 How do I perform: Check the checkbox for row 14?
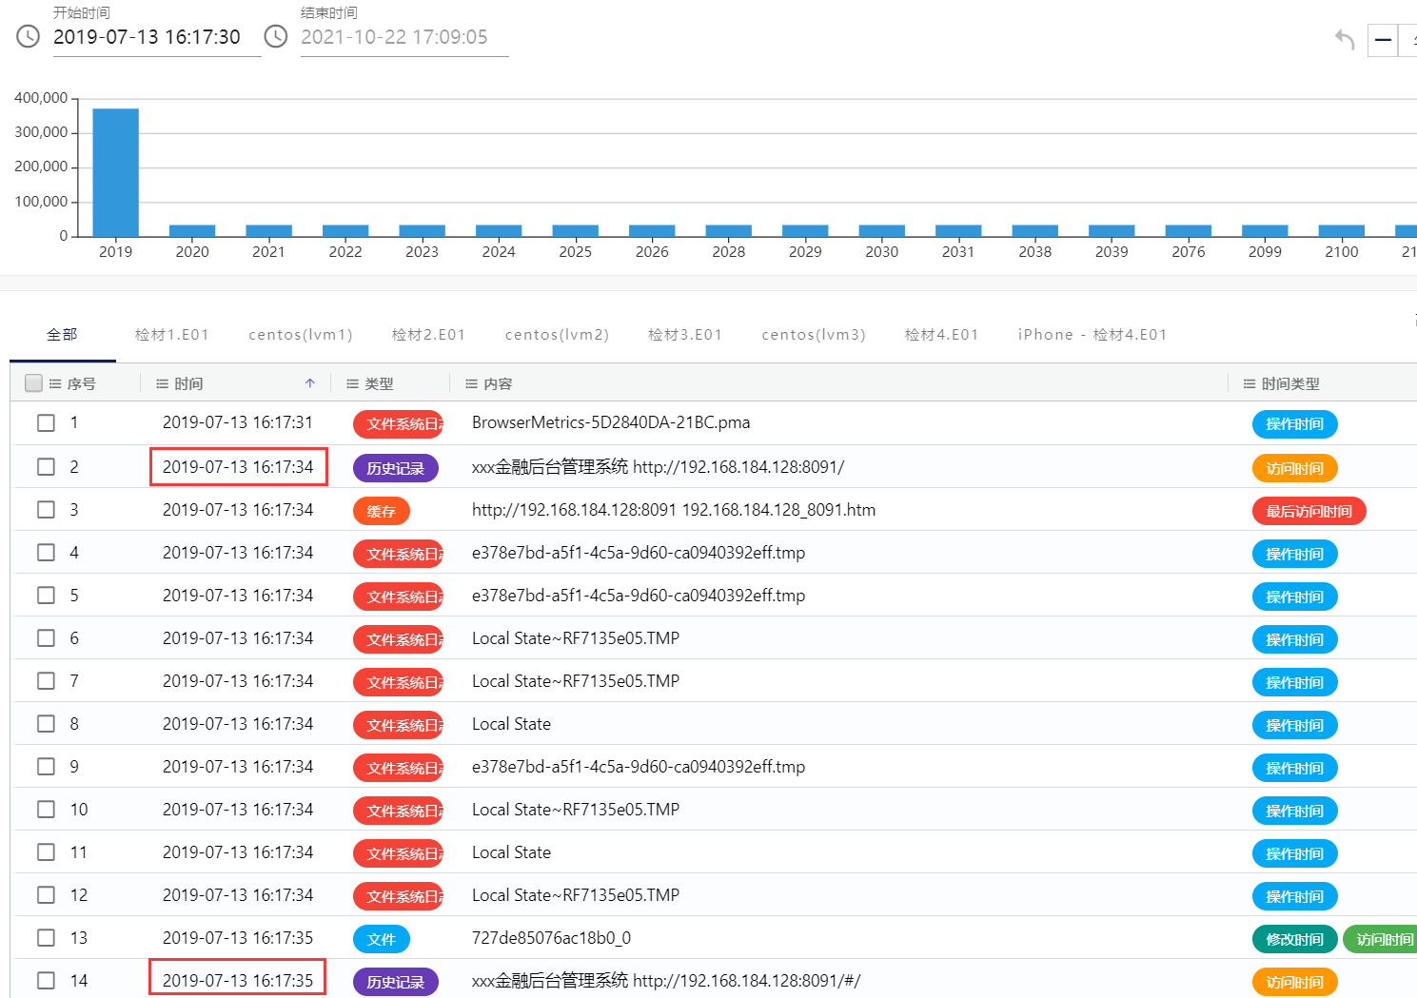(46, 980)
